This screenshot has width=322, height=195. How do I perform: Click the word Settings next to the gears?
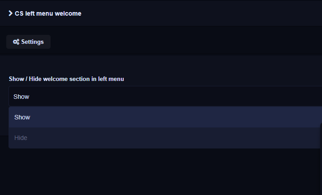point(32,42)
